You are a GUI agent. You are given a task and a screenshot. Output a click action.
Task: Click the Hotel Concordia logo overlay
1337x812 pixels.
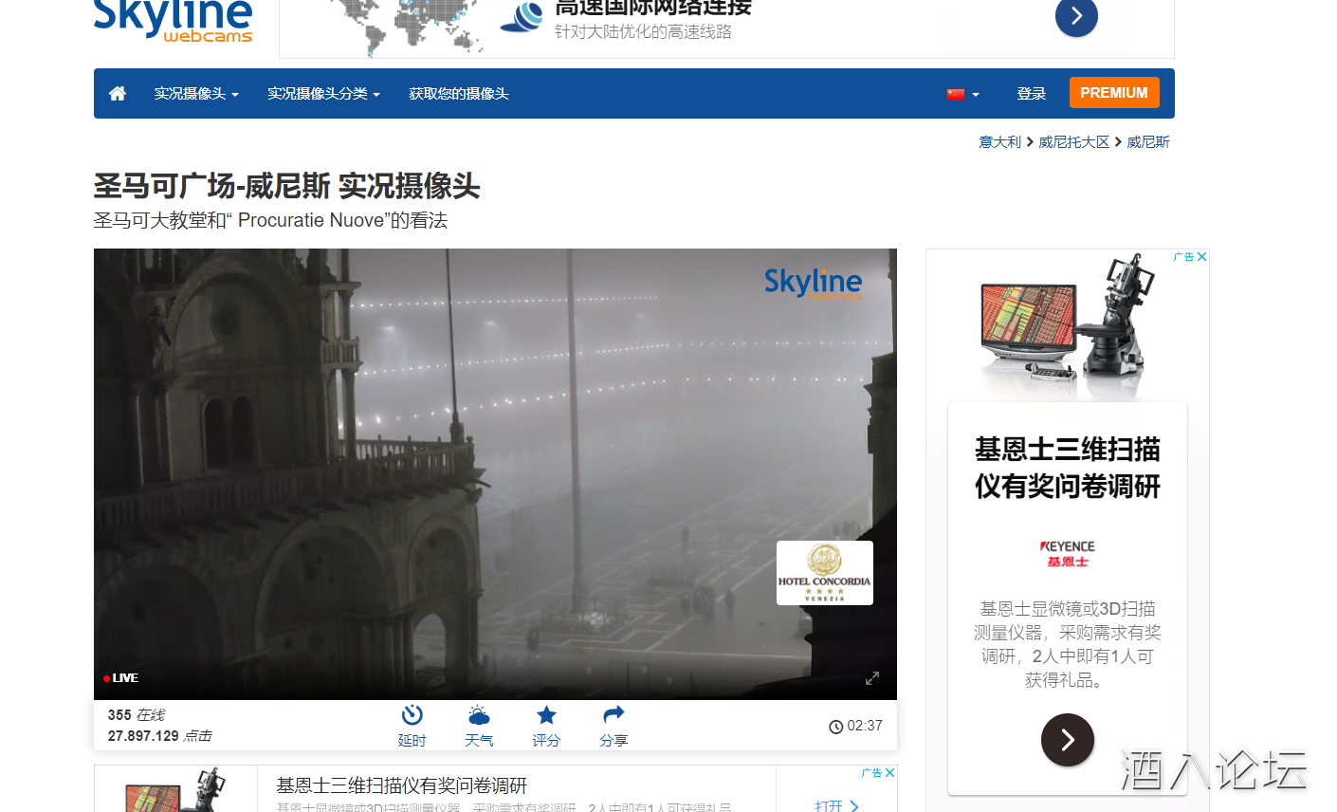point(824,572)
